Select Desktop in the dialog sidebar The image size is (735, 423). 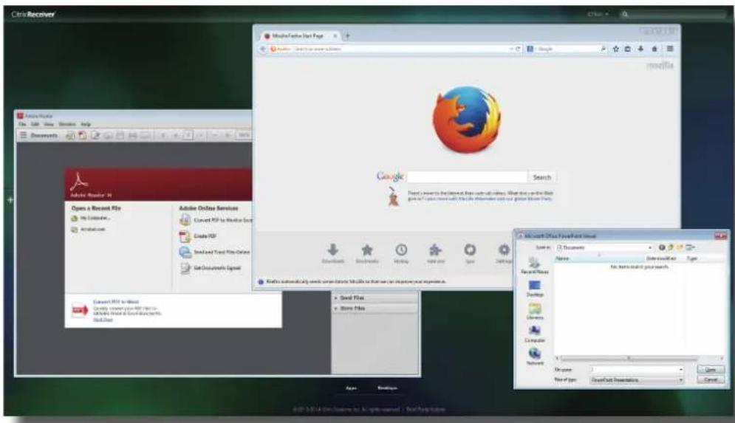click(x=534, y=289)
